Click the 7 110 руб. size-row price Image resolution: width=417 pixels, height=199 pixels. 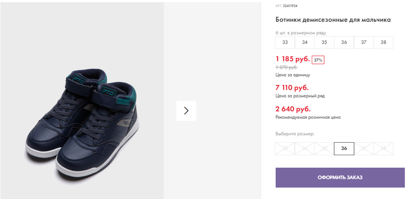(x=292, y=88)
